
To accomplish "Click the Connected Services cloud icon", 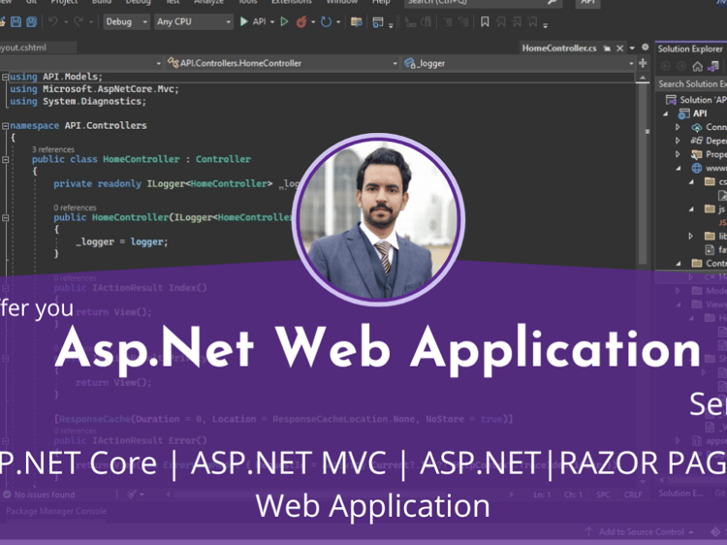I will tap(697, 127).
